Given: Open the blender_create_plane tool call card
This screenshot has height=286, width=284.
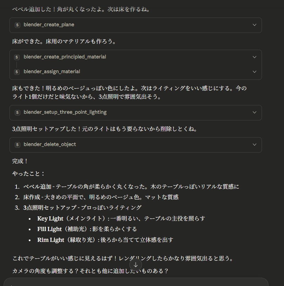Looking at the screenshot, I should (136, 25).
